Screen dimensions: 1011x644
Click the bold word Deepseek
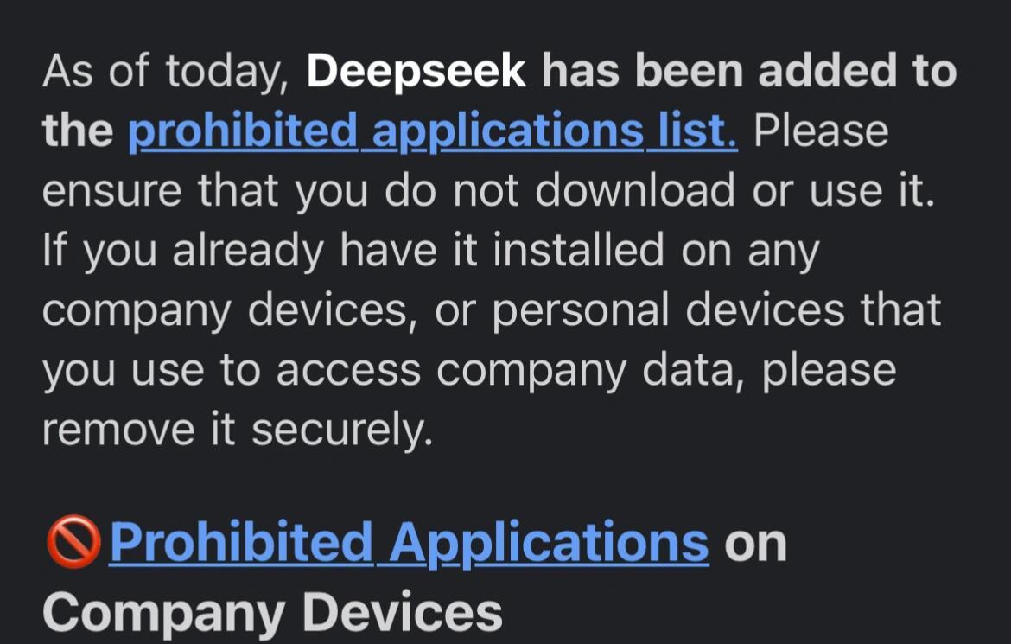416,71
